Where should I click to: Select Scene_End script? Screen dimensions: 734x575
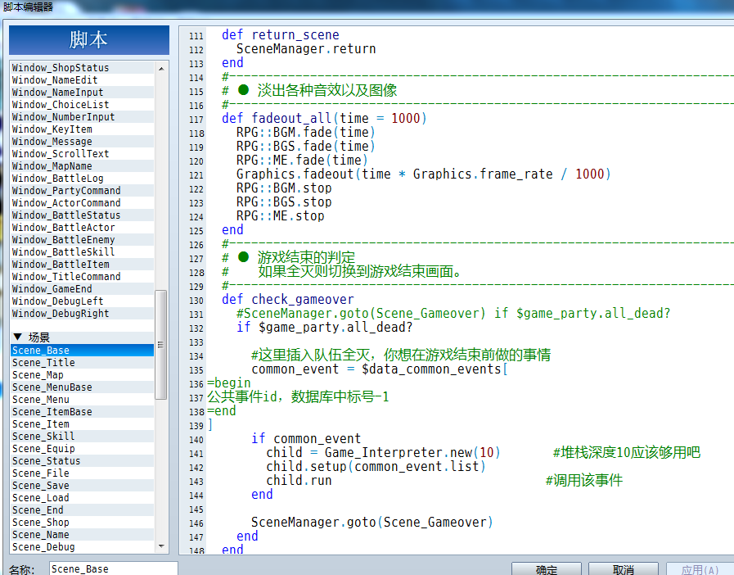[82, 509]
